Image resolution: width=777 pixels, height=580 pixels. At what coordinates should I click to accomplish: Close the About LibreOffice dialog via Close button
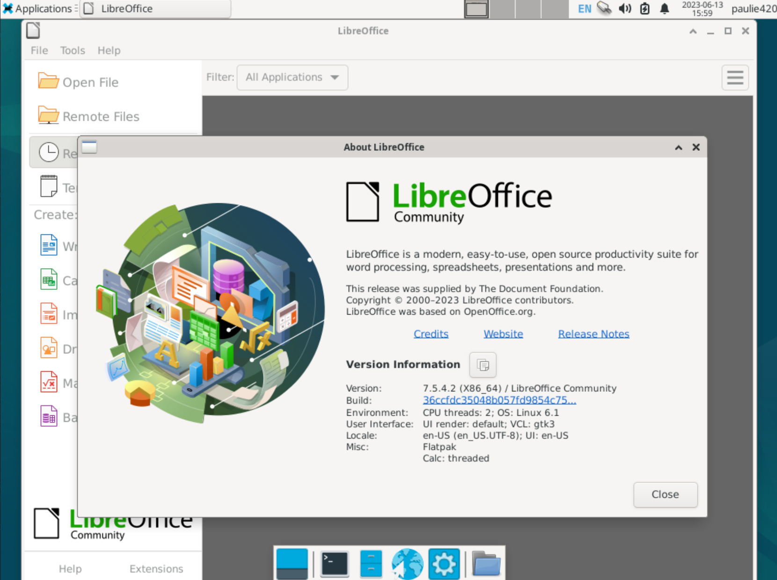pyautogui.click(x=665, y=494)
